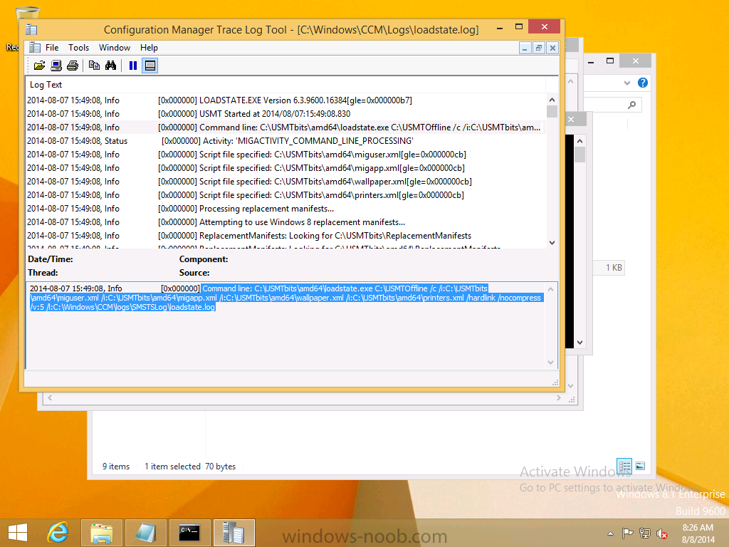The height and width of the screenshot is (547, 729).
Task: Select the miguser.xml script file row
Action: coord(285,155)
